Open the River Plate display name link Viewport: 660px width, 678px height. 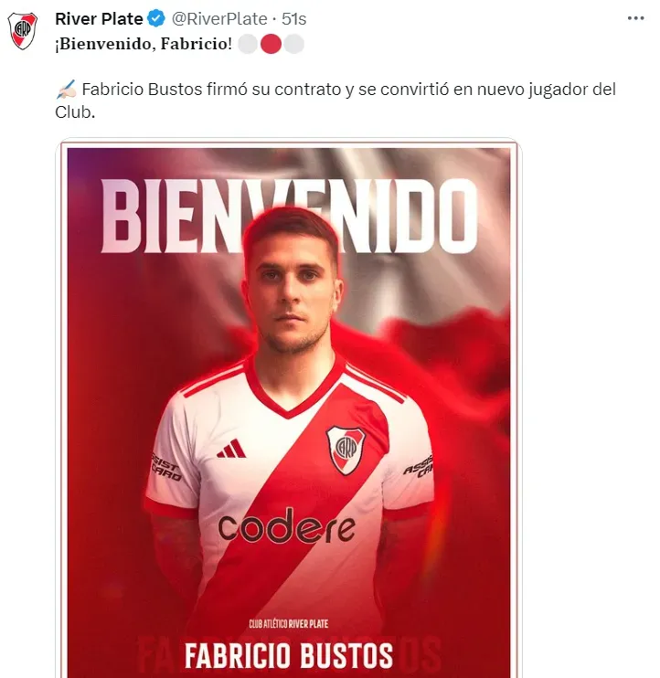click(x=99, y=19)
